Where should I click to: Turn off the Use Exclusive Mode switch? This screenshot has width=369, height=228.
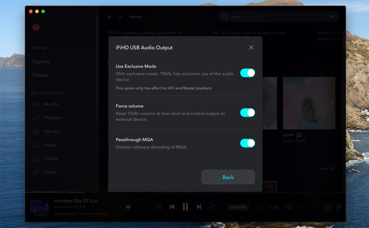[248, 73]
